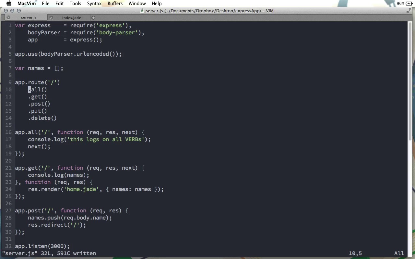Viewport: 415px width, 259px height.
Task: Click 'app.use(bodyParser.urlencoded());' line
Action: pyautogui.click(x=68, y=54)
